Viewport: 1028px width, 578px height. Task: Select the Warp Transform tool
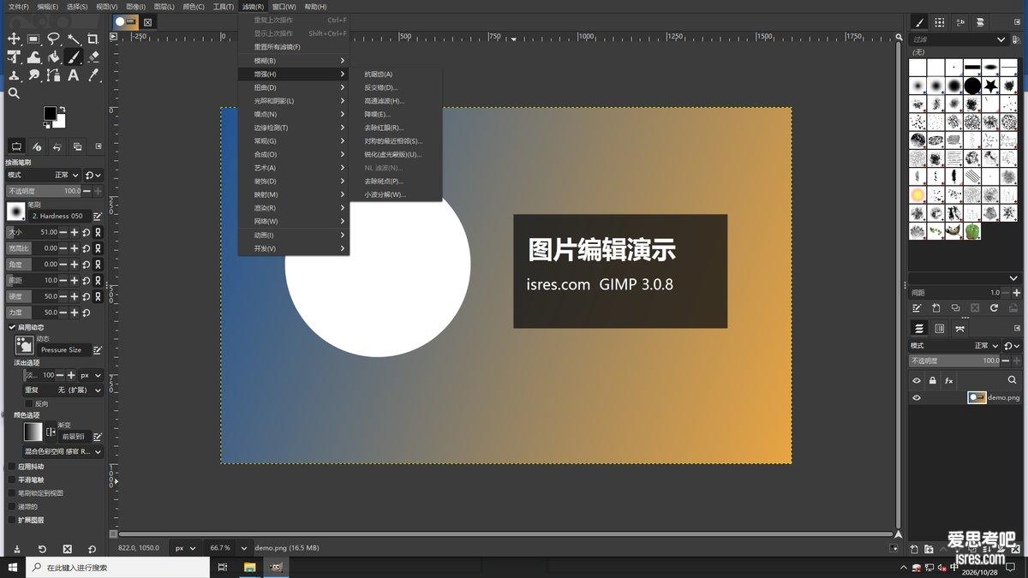[33, 57]
